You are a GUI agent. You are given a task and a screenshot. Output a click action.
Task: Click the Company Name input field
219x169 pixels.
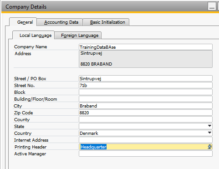tap(146, 47)
